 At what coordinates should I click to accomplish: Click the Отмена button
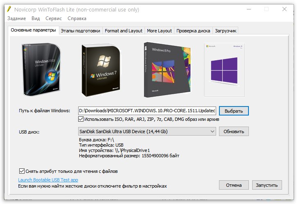pyautogui.click(x=234, y=185)
